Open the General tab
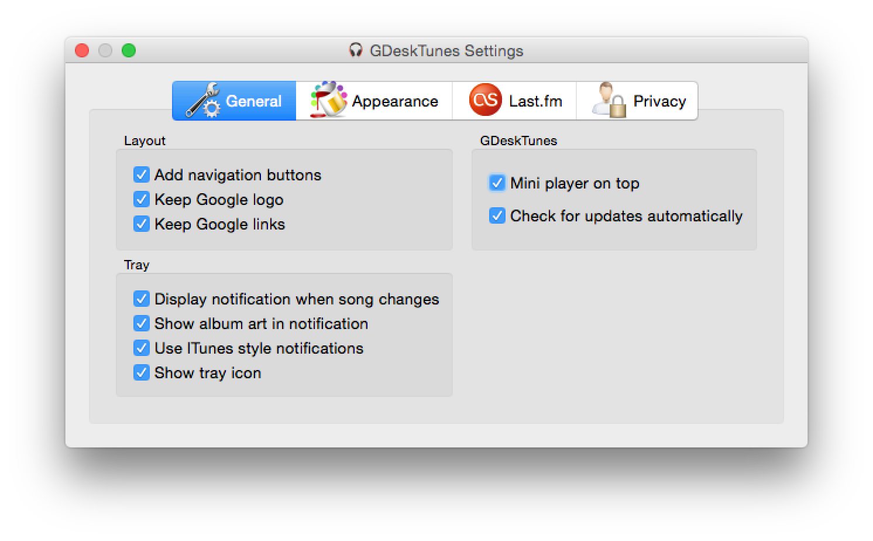Viewport: 873px width, 541px height. point(234,101)
